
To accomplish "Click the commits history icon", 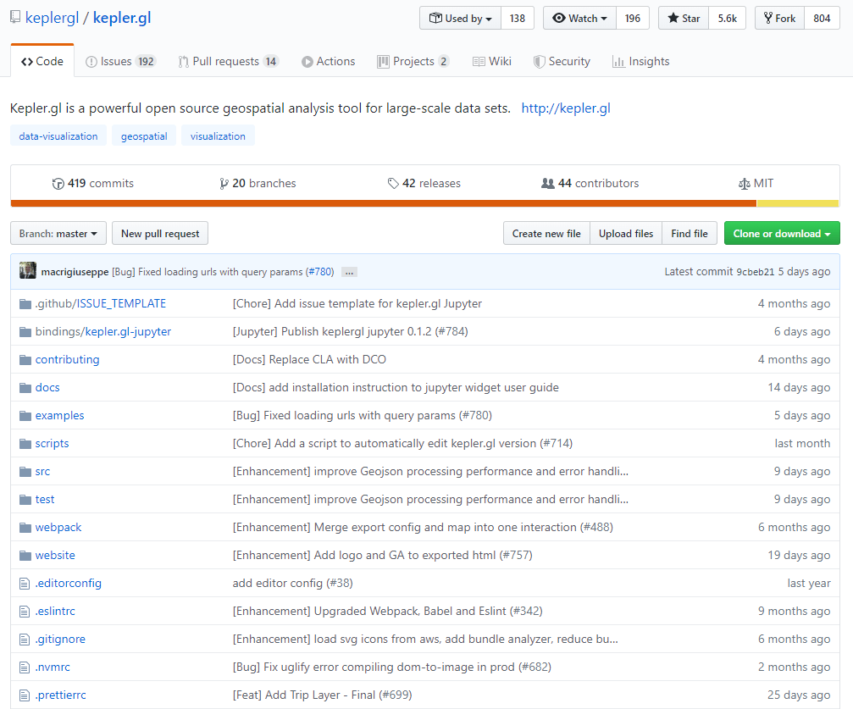I will pyautogui.click(x=58, y=184).
